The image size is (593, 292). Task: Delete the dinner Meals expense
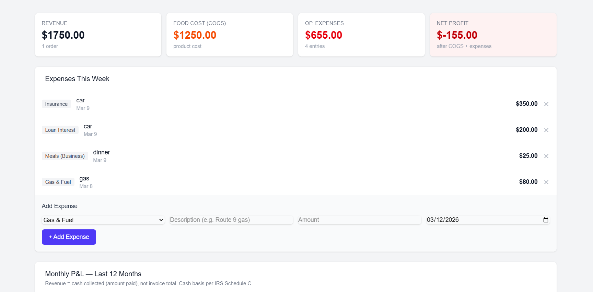(546, 156)
